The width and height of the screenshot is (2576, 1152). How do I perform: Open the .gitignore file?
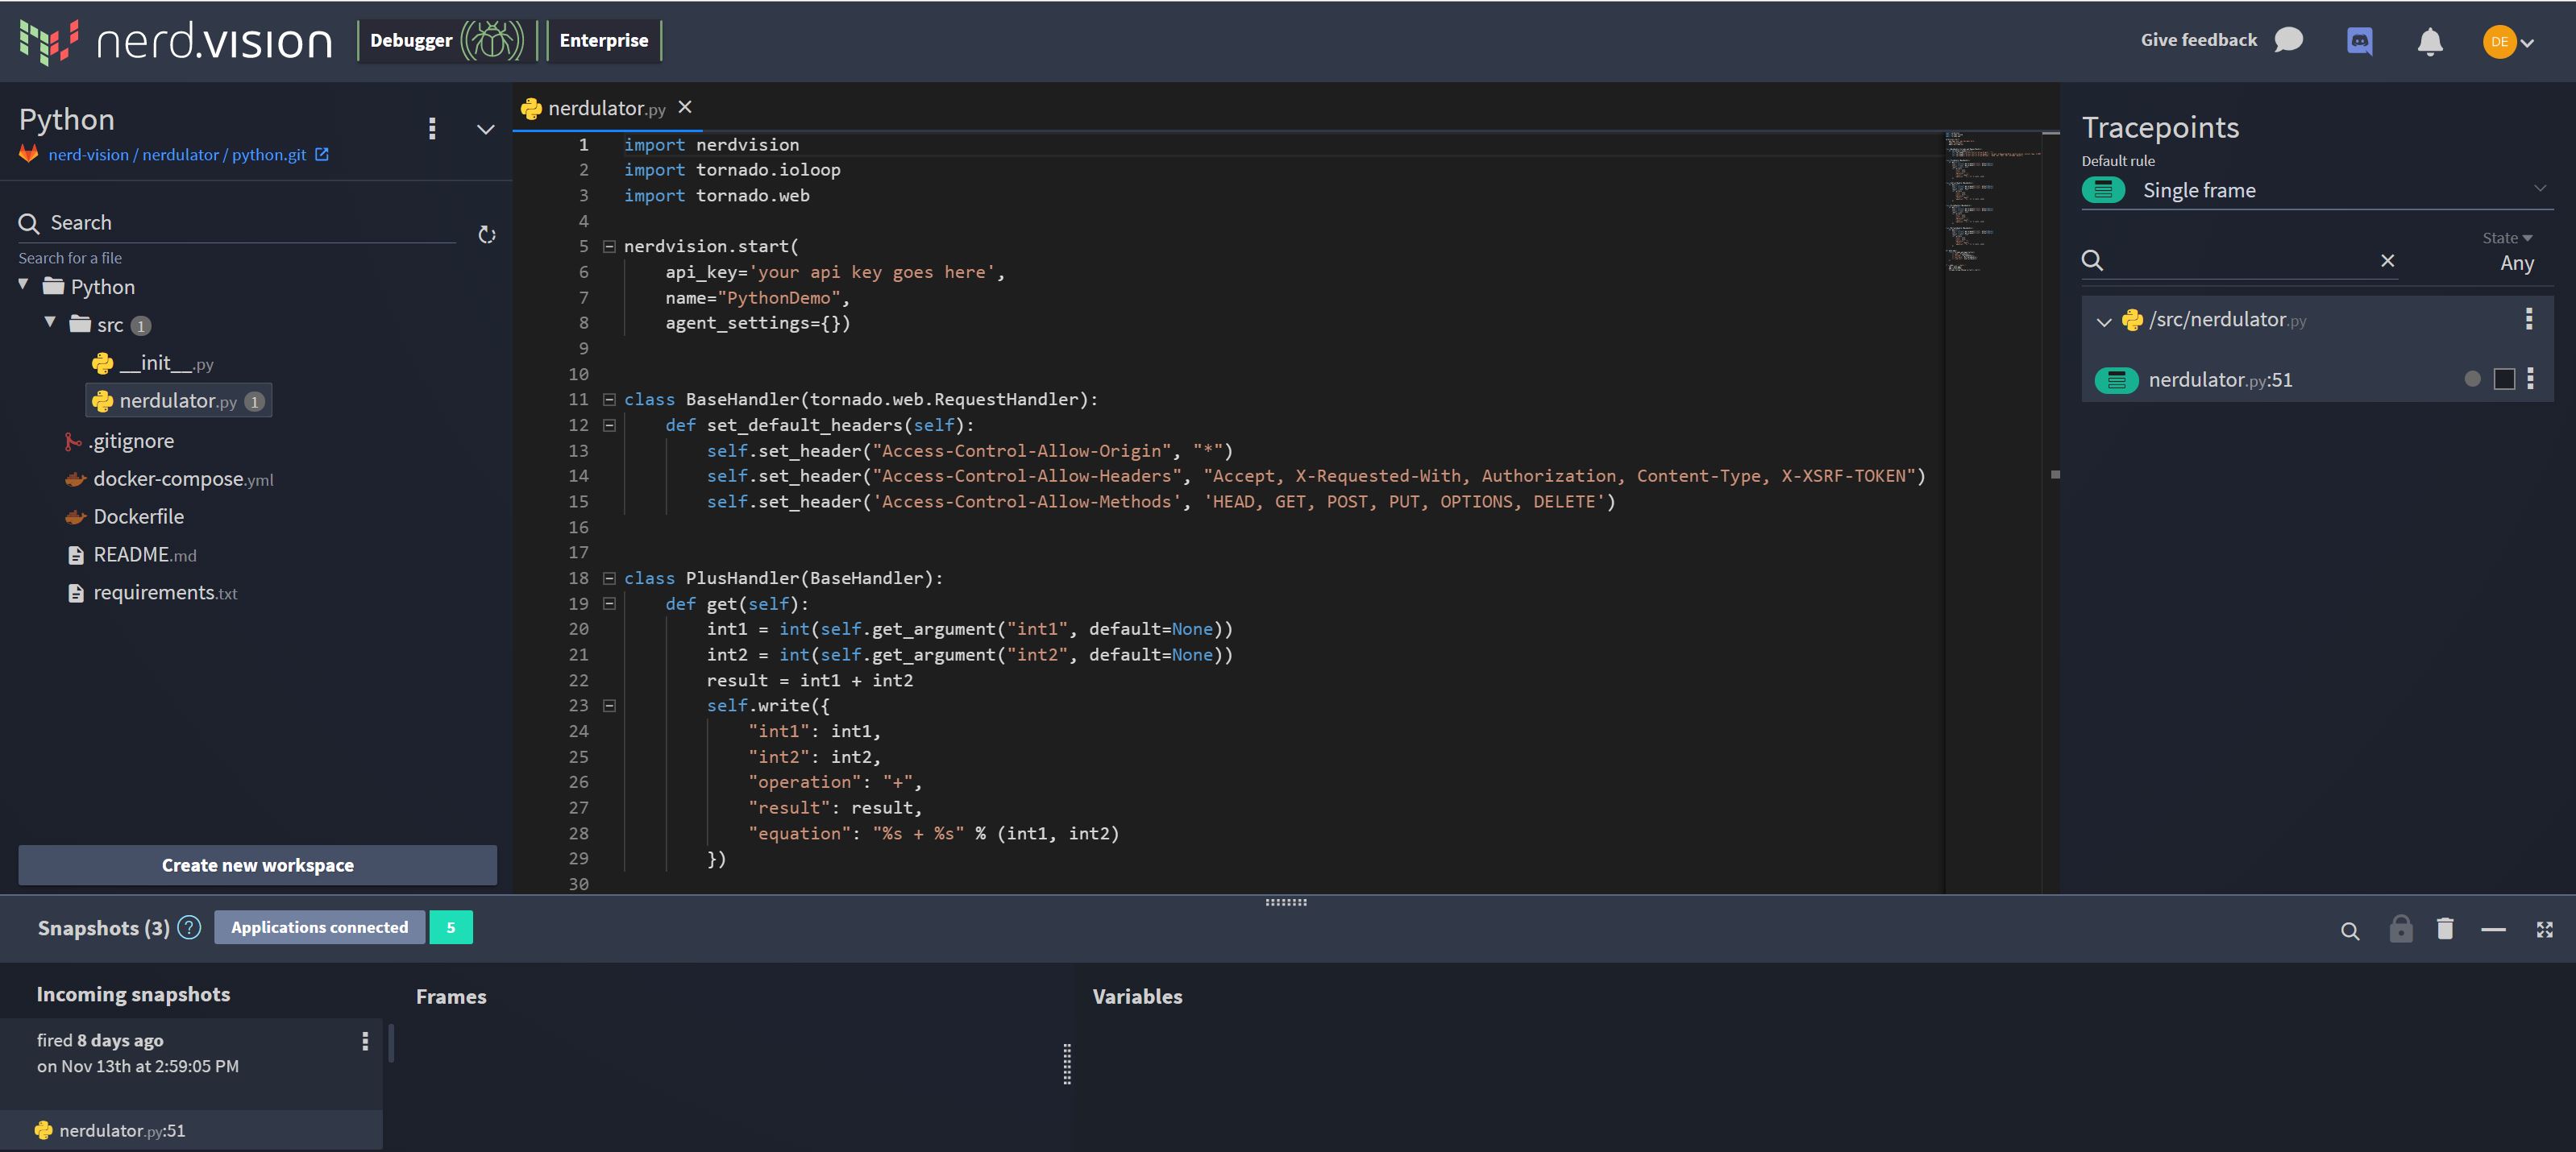point(119,441)
